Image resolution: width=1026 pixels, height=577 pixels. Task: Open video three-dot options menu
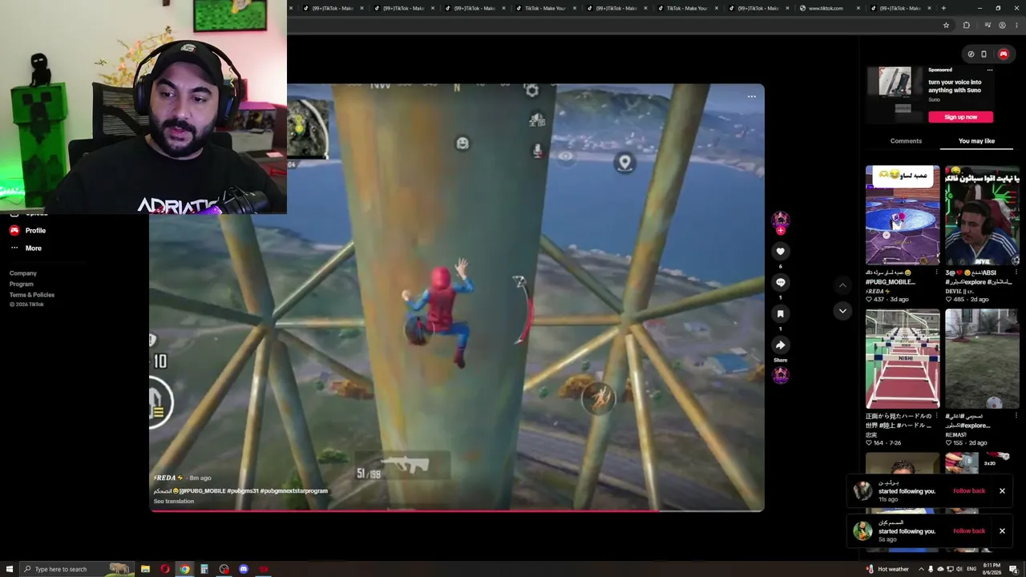click(752, 97)
